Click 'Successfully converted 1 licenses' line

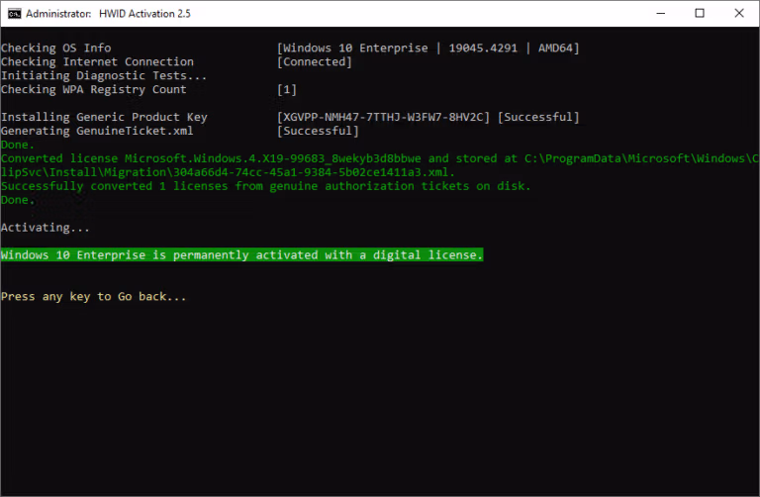(265, 186)
